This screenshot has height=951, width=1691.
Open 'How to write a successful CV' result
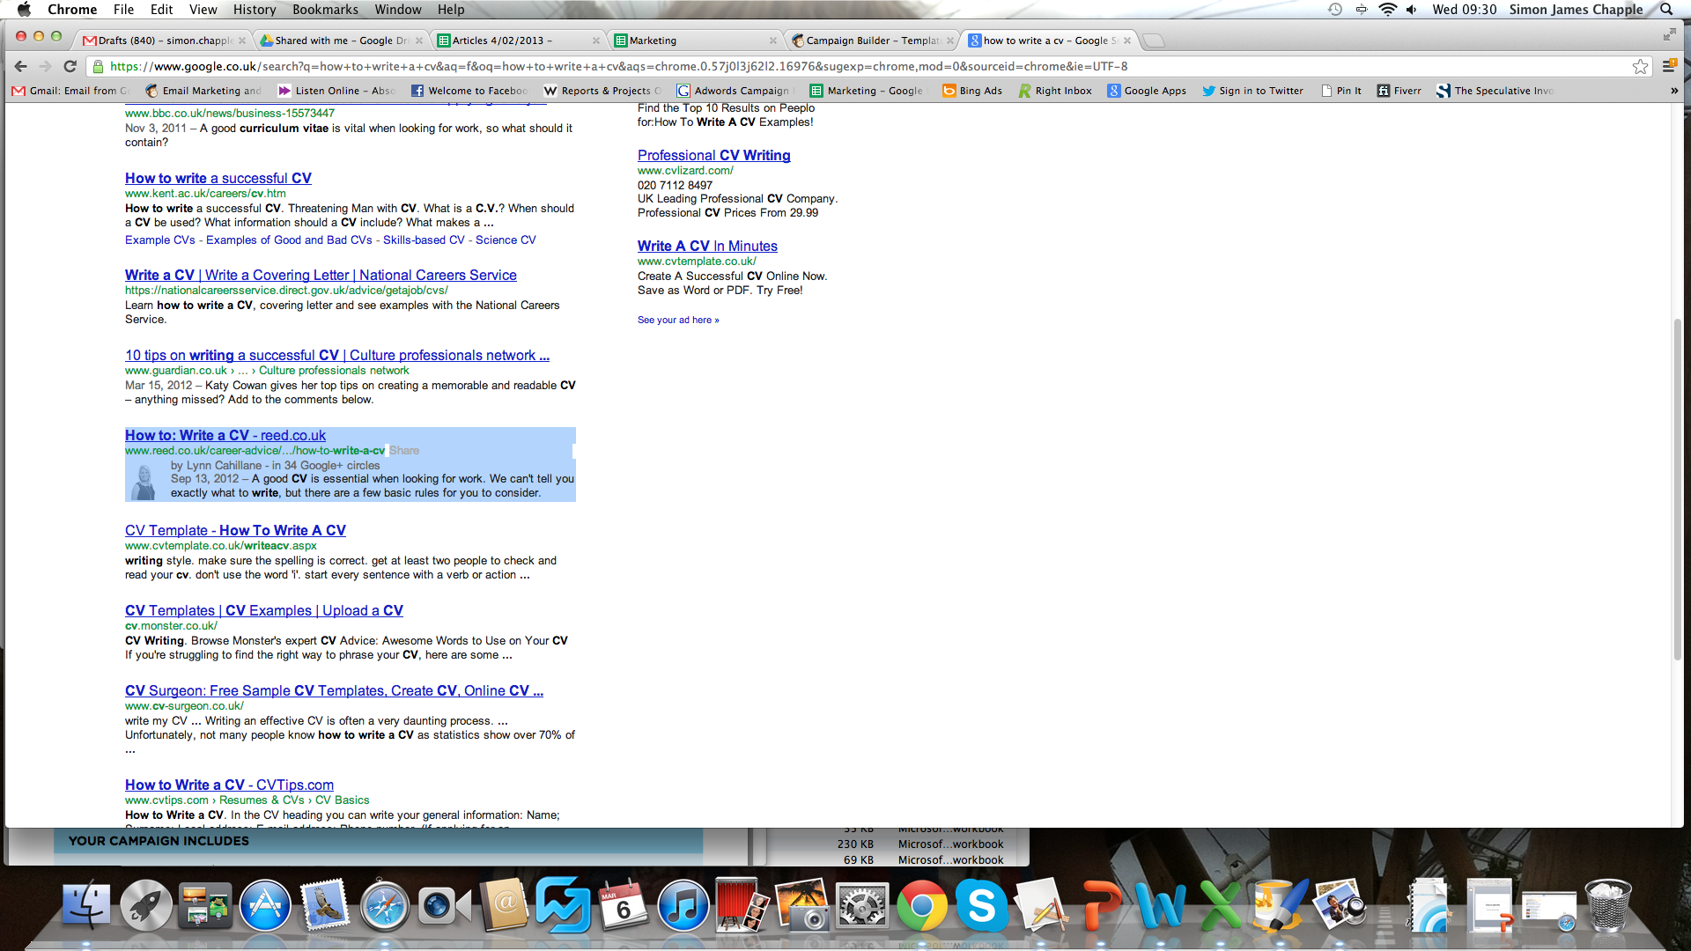coord(218,178)
